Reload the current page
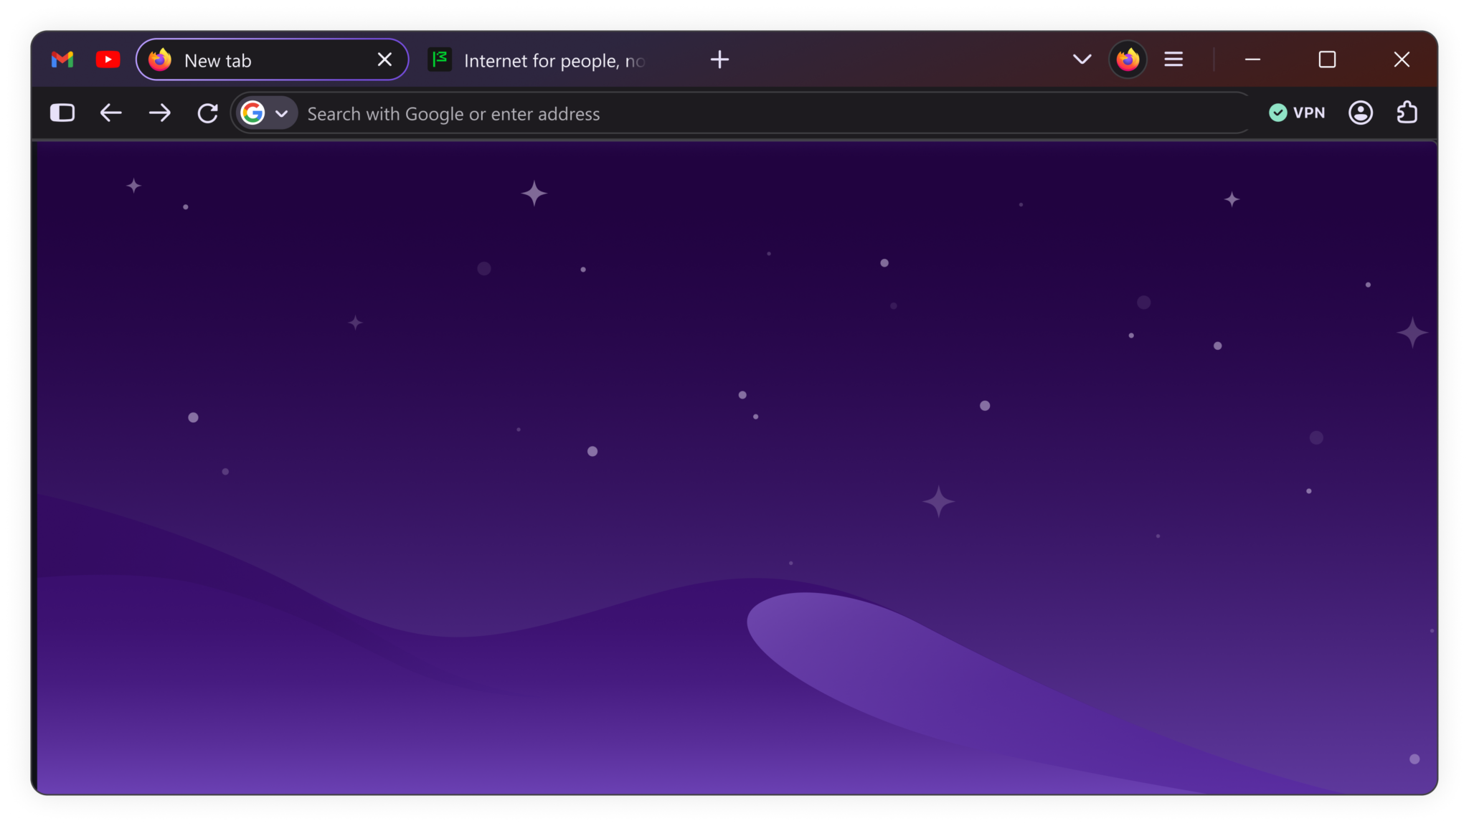Viewport: 1469px width, 826px height. (x=207, y=113)
